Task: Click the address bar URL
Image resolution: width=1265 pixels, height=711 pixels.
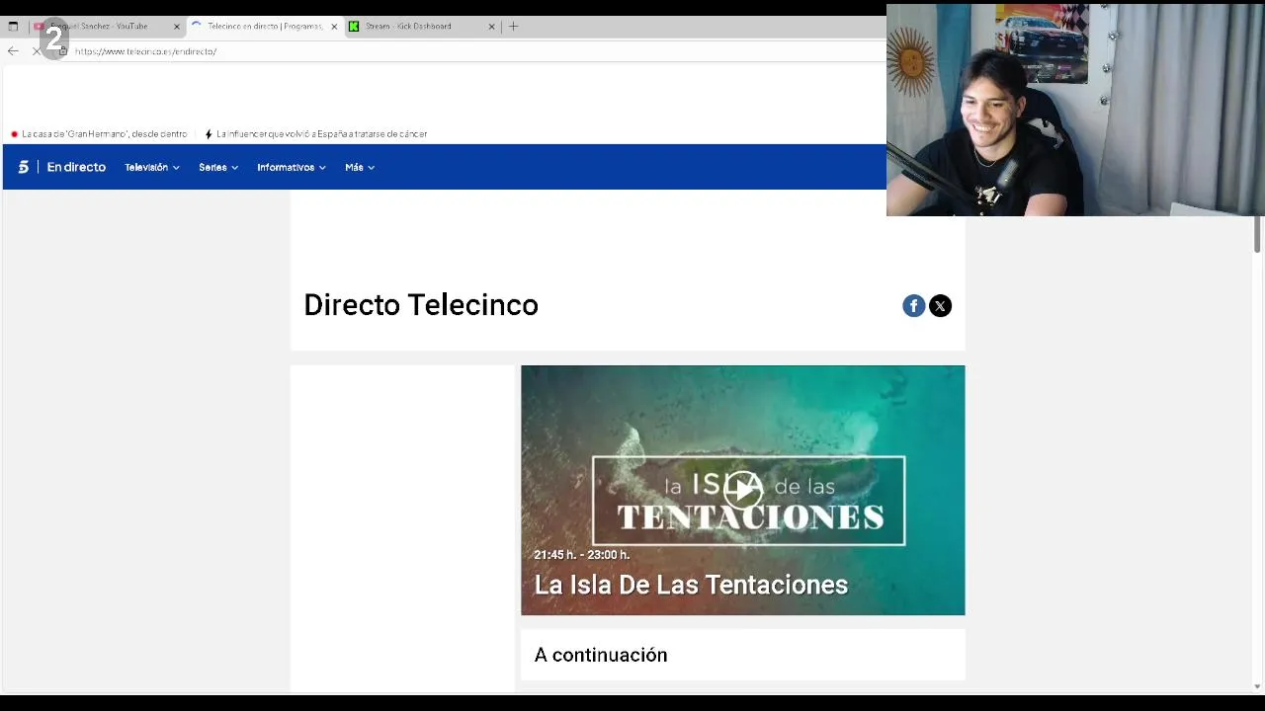Action: pyautogui.click(x=145, y=51)
